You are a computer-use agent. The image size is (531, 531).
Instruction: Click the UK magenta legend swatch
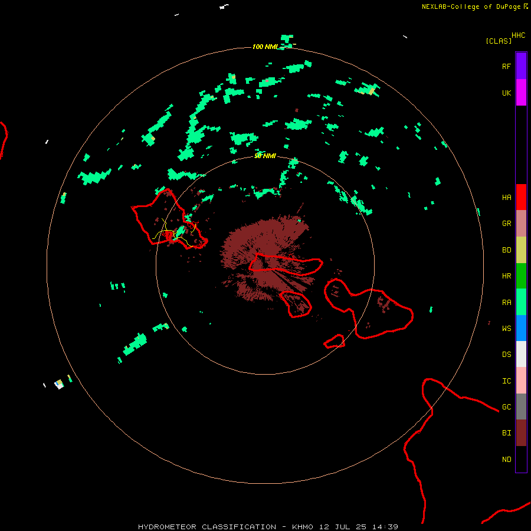pos(521,93)
